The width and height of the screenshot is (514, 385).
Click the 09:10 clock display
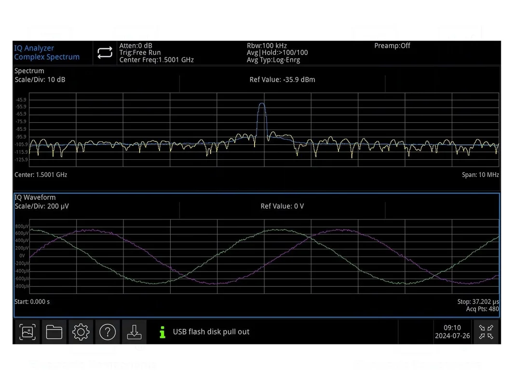point(452,328)
